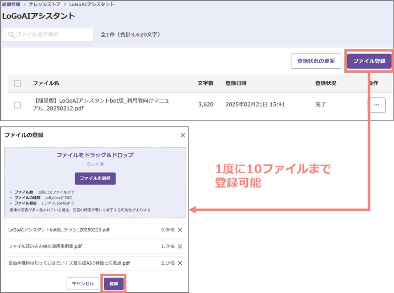Remove 自治体職員は知っておきたい PDF with X
The image size is (394, 293).
click(x=180, y=263)
